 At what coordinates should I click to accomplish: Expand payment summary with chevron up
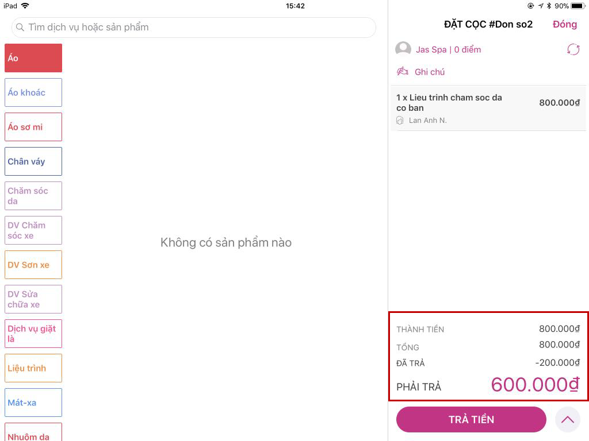point(568,420)
